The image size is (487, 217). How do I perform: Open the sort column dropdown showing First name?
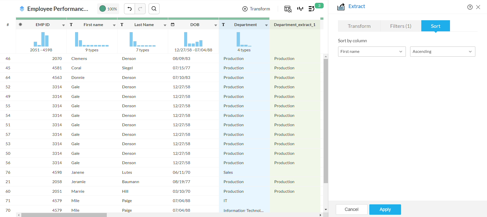tap(372, 52)
